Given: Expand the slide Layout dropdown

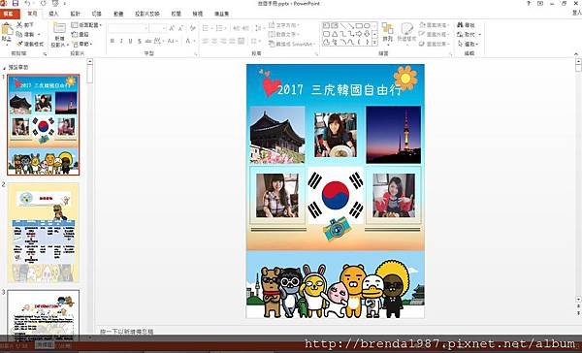Looking at the screenshot, I should point(86,25).
